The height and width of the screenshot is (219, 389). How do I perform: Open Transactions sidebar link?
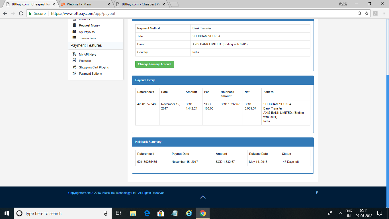pyautogui.click(x=87, y=38)
